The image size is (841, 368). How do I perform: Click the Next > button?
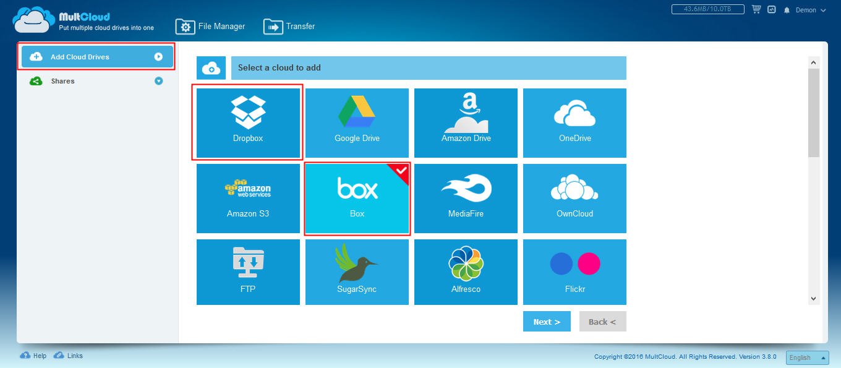pyautogui.click(x=547, y=322)
